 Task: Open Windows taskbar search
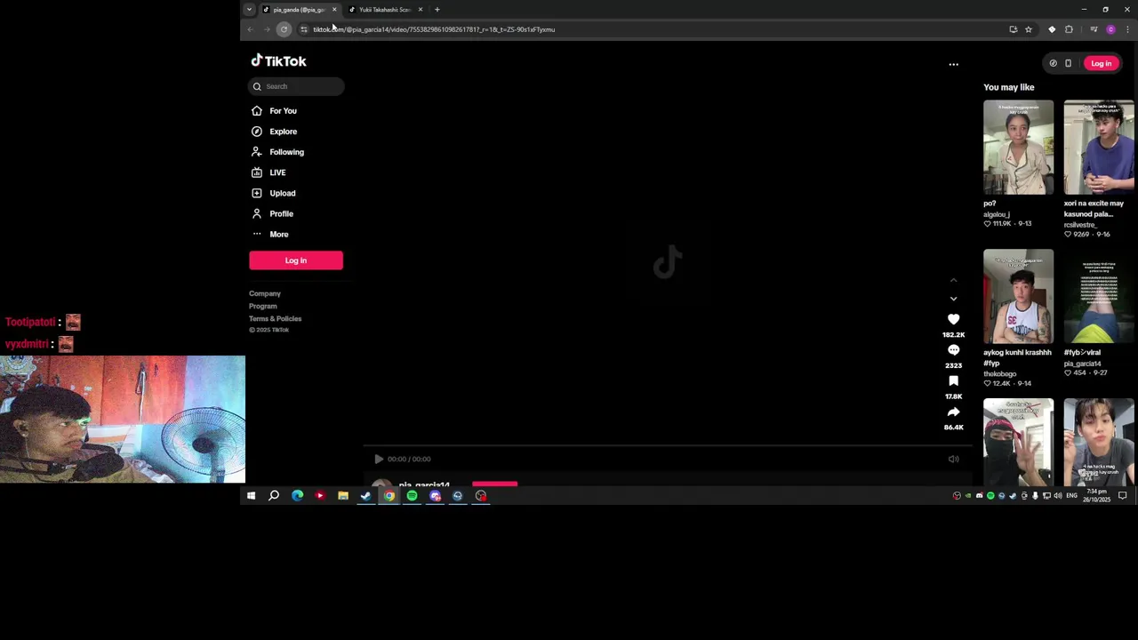point(274,496)
